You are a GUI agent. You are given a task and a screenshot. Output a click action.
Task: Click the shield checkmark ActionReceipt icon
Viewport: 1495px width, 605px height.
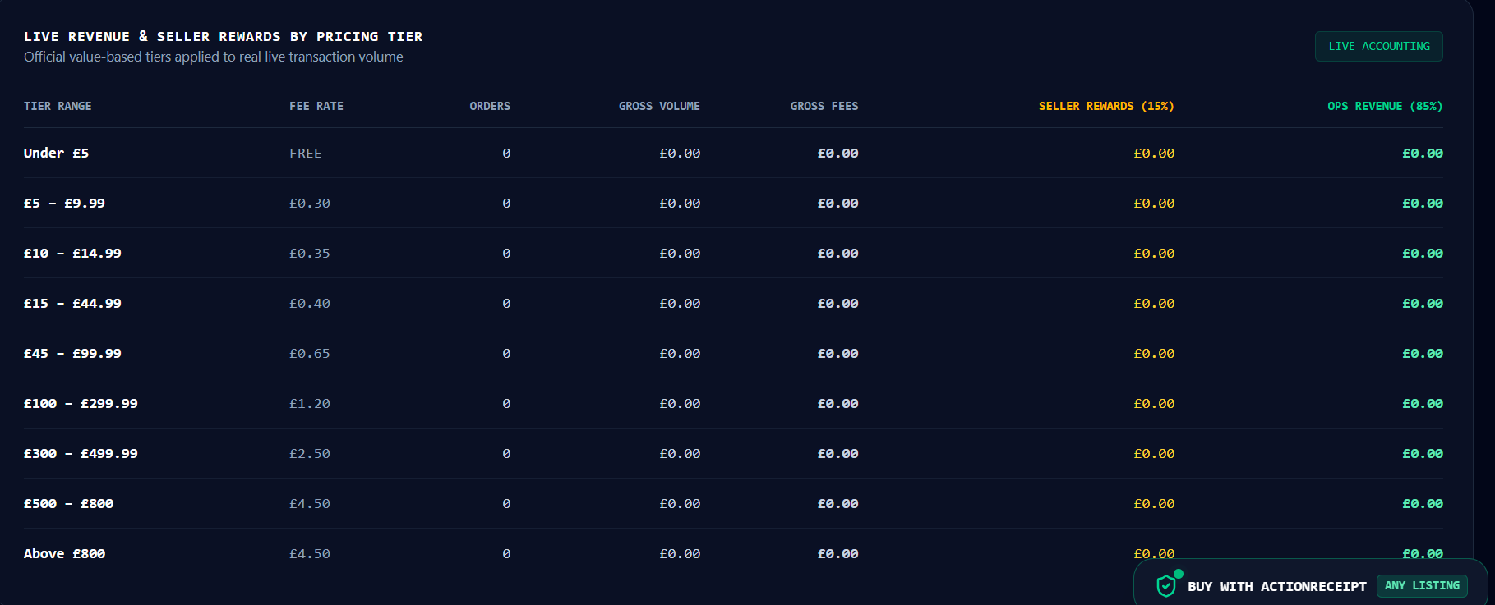click(1165, 586)
